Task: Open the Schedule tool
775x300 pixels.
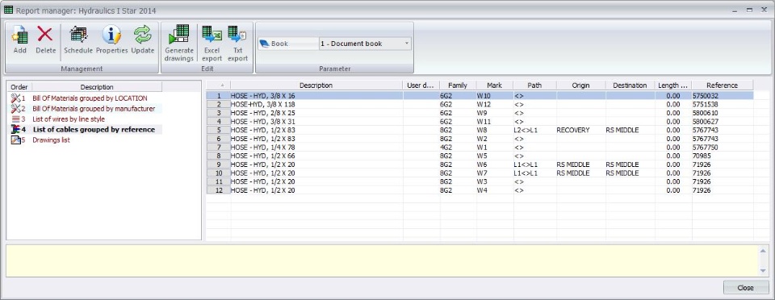Action: [x=78, y=40]
